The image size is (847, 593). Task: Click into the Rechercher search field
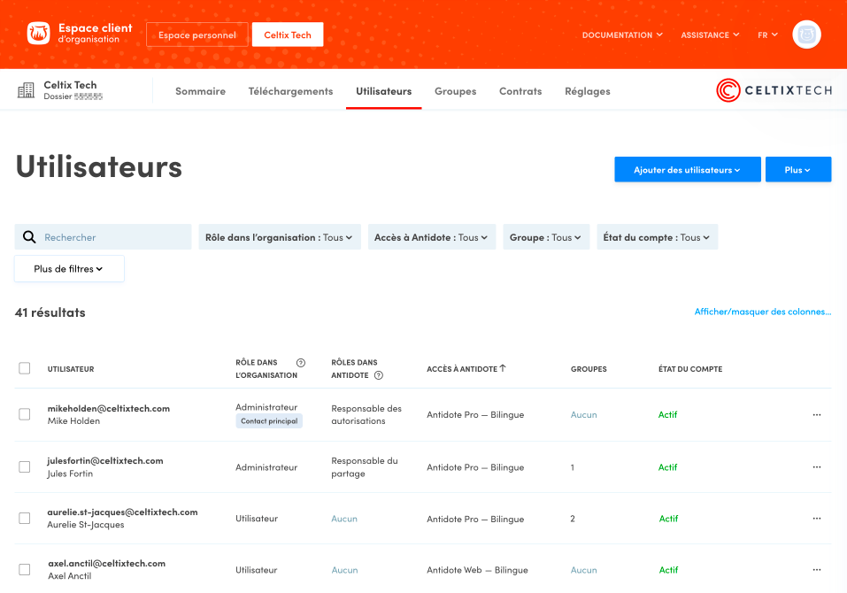pyautogui.click(x=113, y=237)
